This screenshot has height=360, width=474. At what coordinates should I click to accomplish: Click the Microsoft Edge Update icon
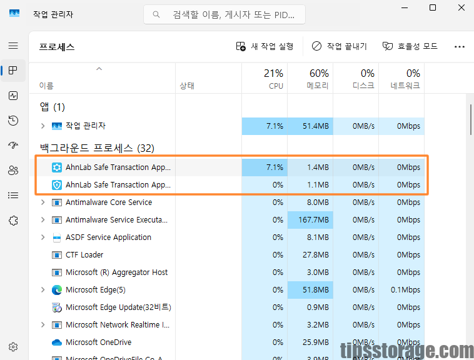(x=57, y=307)
